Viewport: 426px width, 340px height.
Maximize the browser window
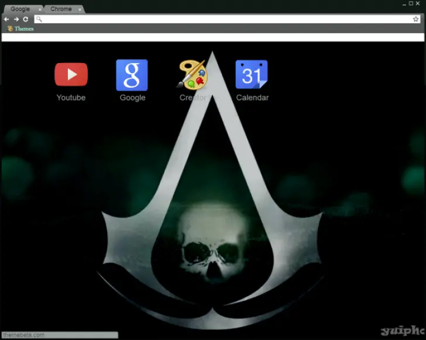[x=411, y=4]
